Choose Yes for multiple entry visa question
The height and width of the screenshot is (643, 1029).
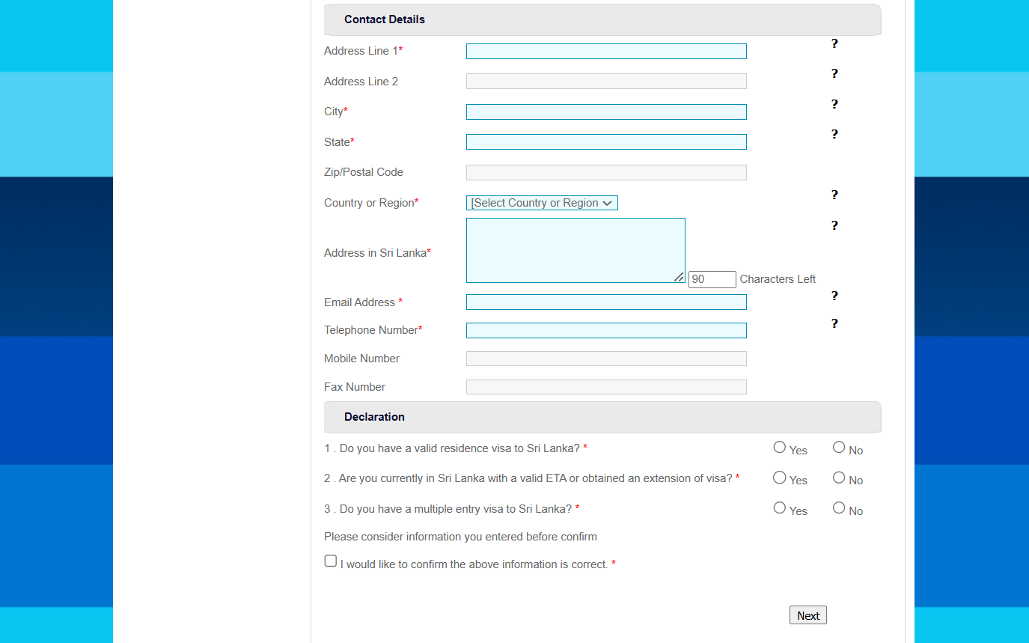point(780,508)
